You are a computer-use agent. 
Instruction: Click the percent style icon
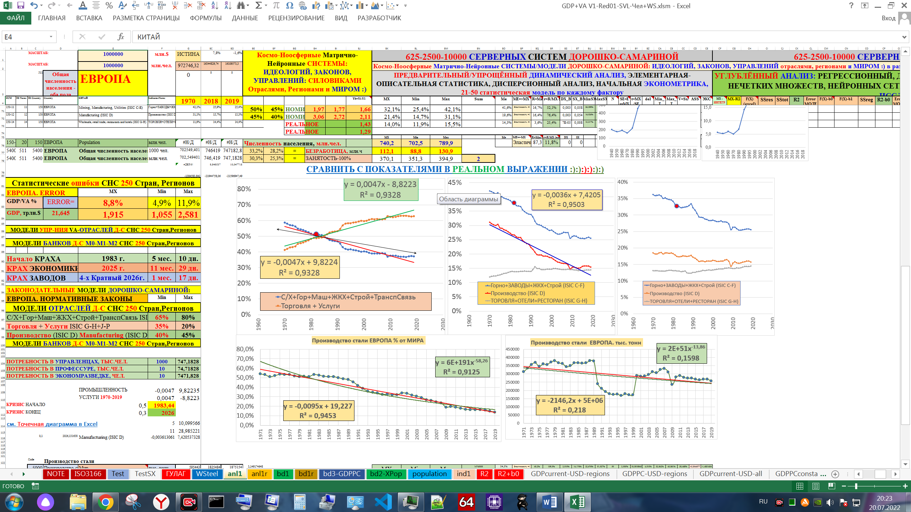(x=109, y=5)
